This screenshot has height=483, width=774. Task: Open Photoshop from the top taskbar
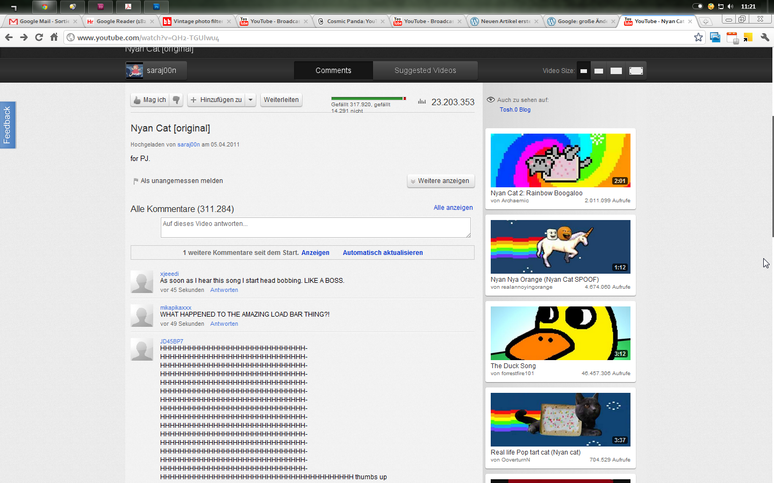coord(156,6)
